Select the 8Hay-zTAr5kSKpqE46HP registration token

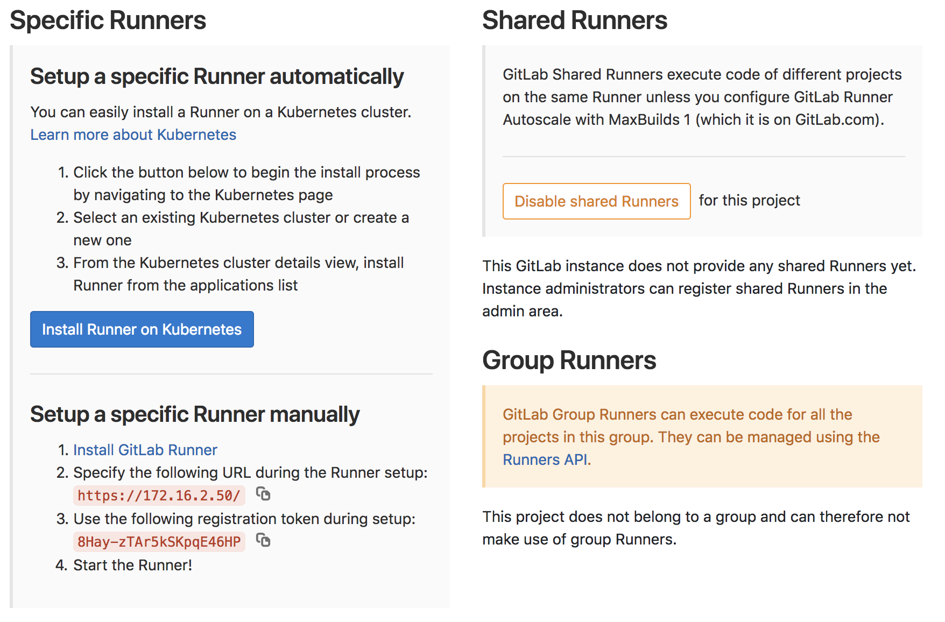(159, 542)
